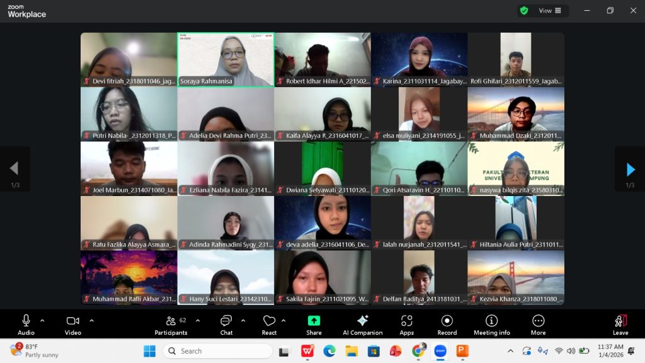Click the encryption shield icon
645x363 pixels.
[x=524, y=11]
